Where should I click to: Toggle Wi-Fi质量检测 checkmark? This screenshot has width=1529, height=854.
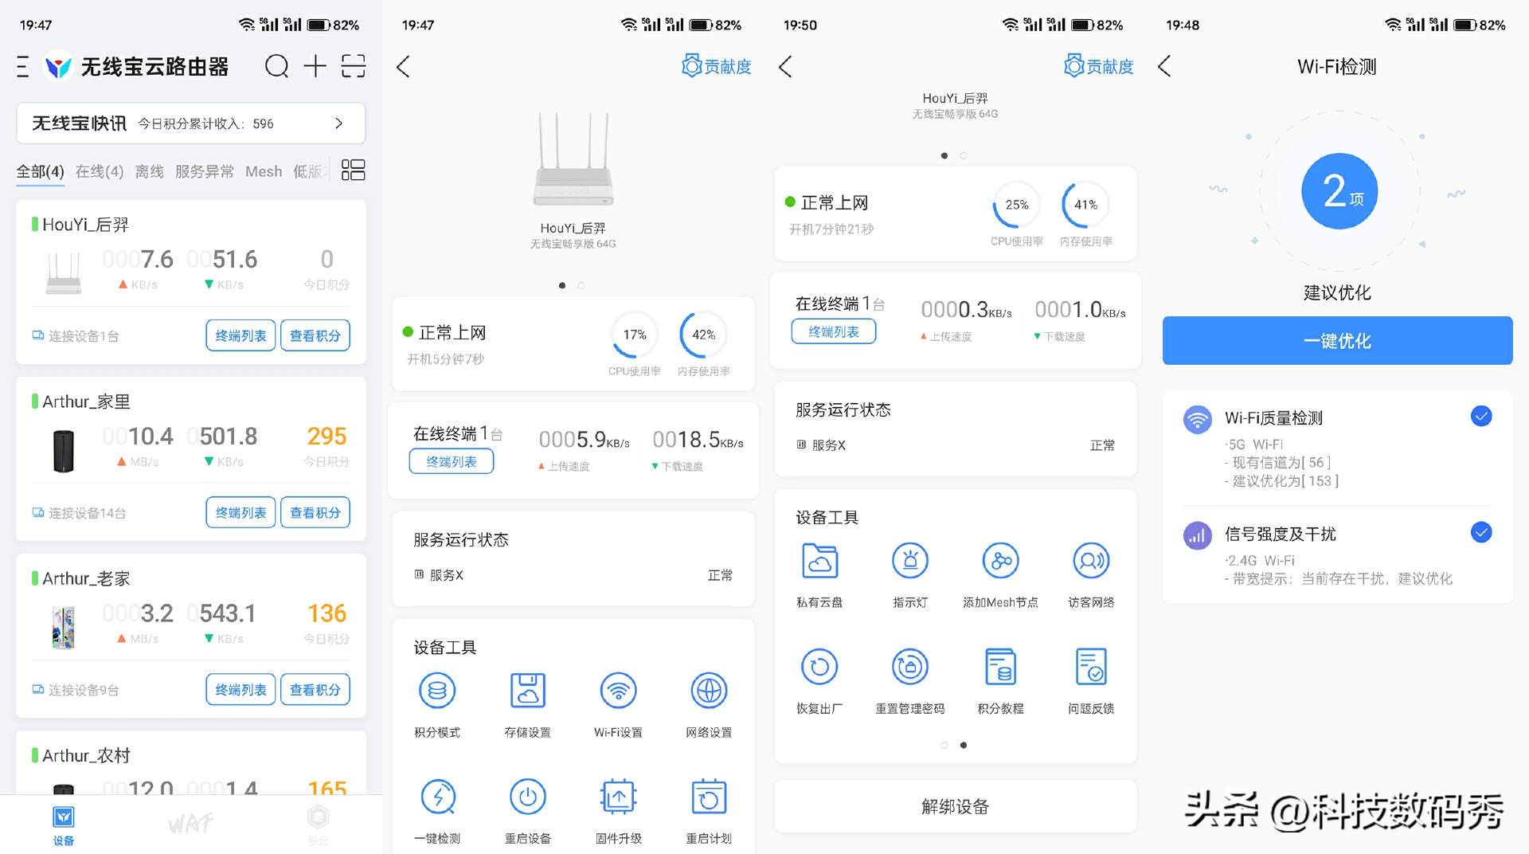tap(1481, 416)
